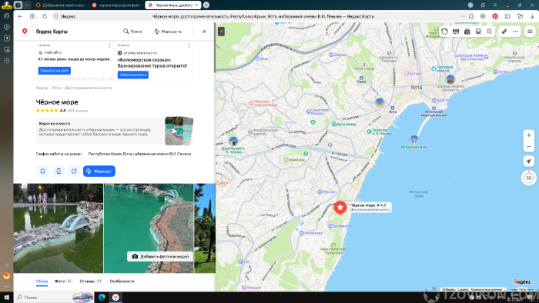This screenshot has height=303, width=539.
Task: Click the Yandex Maps red pin logo
Action: (x=25, y=32)
